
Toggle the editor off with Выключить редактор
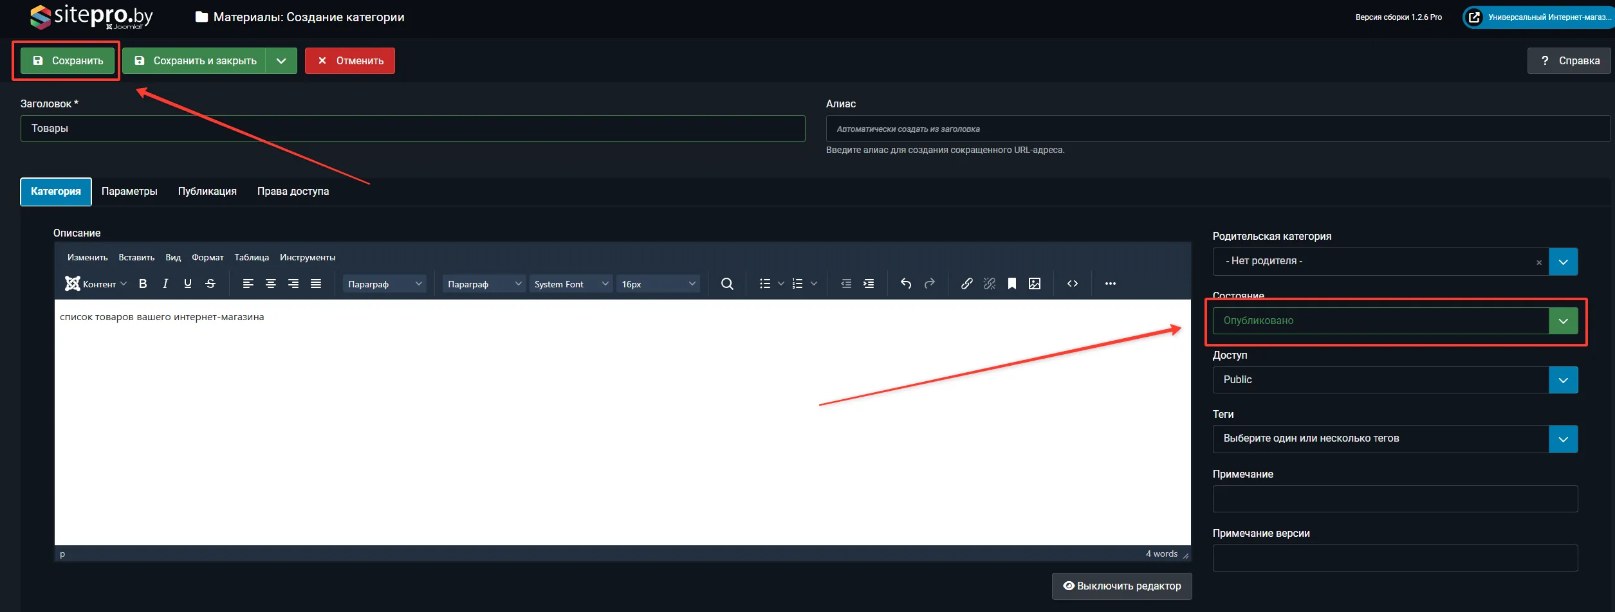click(1121, 586)
